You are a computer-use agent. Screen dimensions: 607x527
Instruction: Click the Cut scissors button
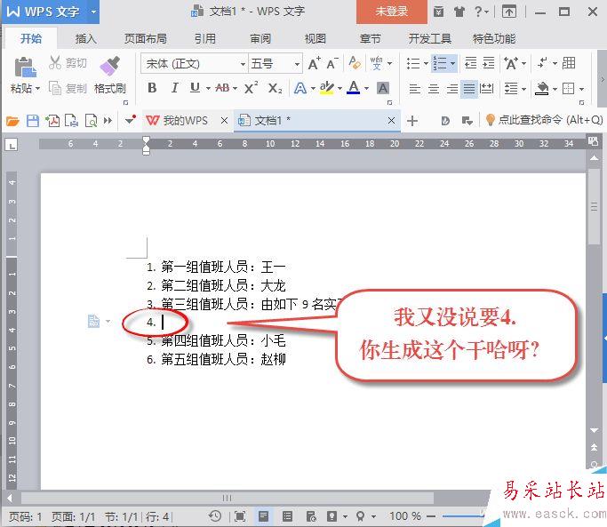[68, 63]
